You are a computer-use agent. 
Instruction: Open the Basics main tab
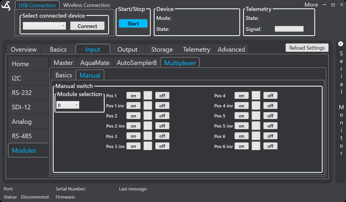click(58, 49)
